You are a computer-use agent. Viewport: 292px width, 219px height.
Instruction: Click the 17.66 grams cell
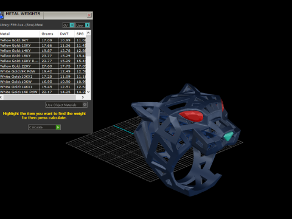(x=49, y=46)
